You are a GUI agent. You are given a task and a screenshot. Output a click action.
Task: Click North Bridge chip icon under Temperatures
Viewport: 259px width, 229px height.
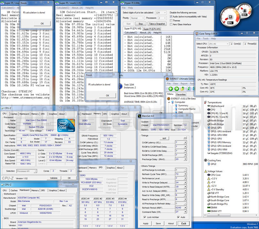[209, 120]
